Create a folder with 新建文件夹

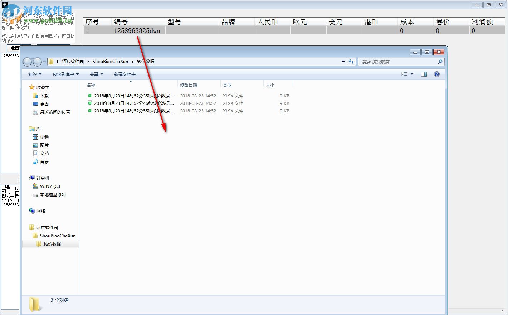[125, 74]
